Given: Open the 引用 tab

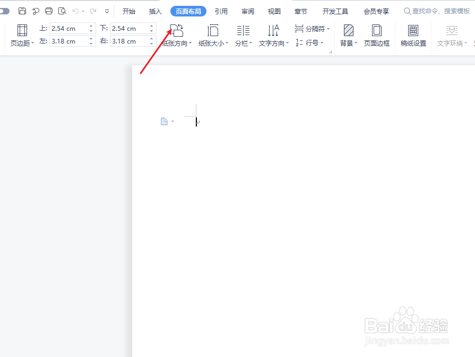Looking at the screenshot, I should (221, 12).
